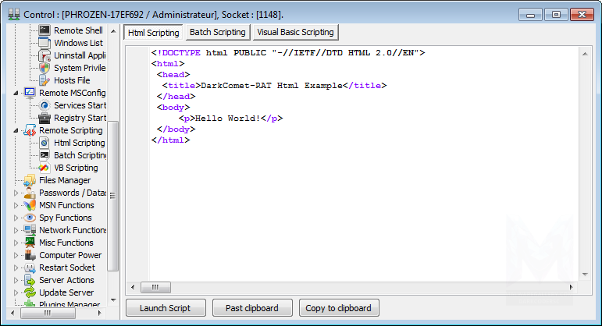This screenshot has width=602, height=326.
Task: Click the Remote Shell icon in the tree
Action: pos(45,30)
